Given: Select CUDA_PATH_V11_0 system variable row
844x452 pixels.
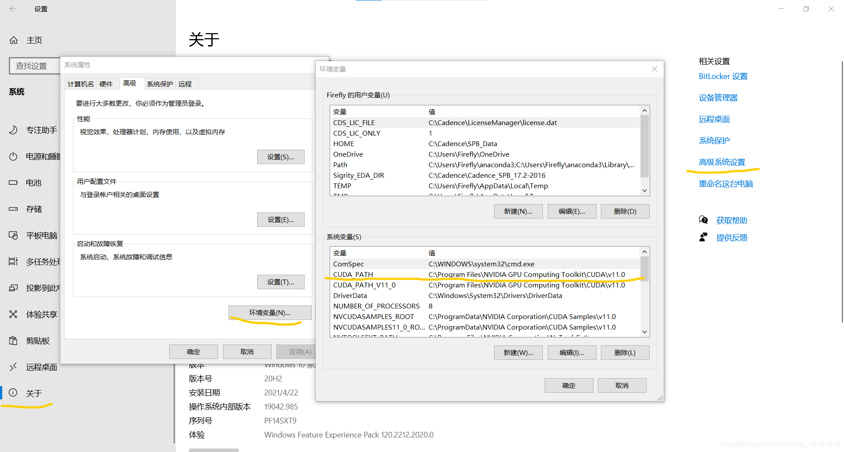Looking at the screenshot, I should [485, 285].
